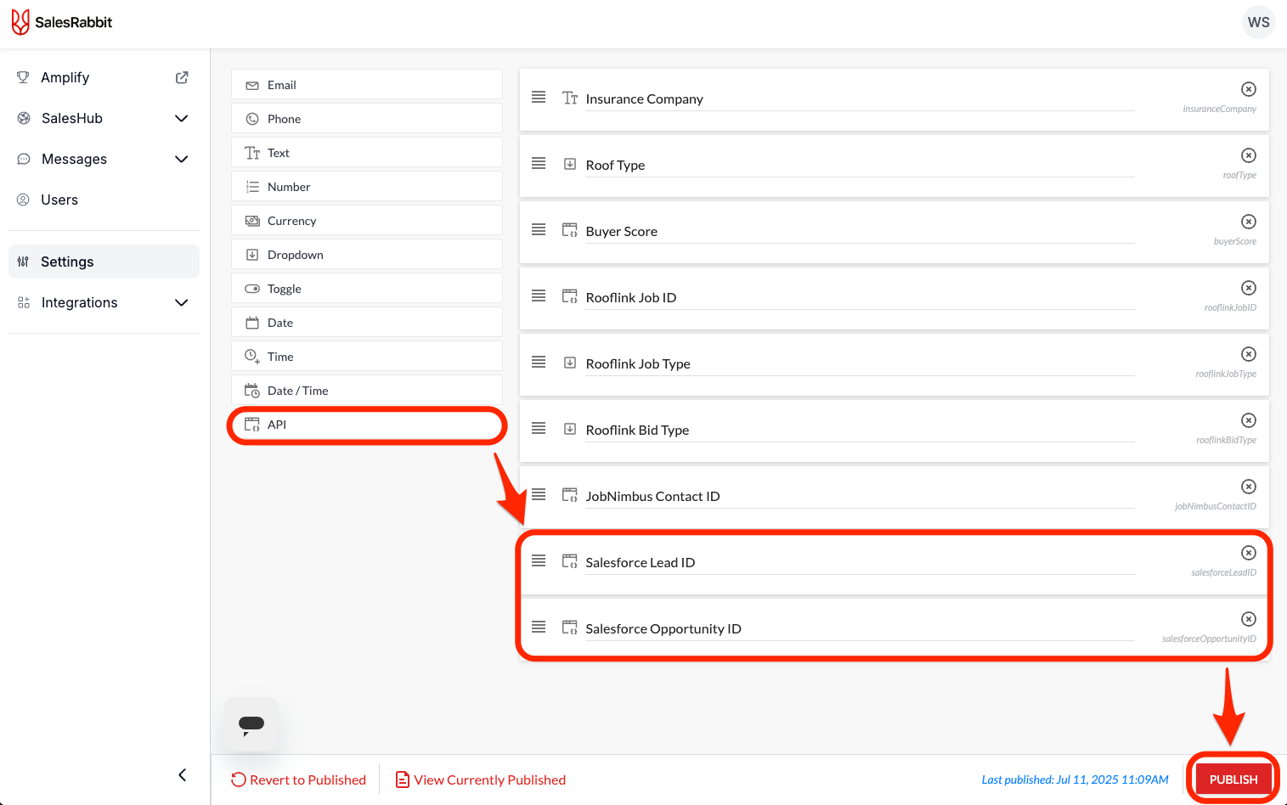
Task: Grab the Roof Type drag handle
Action: [539, 163]
